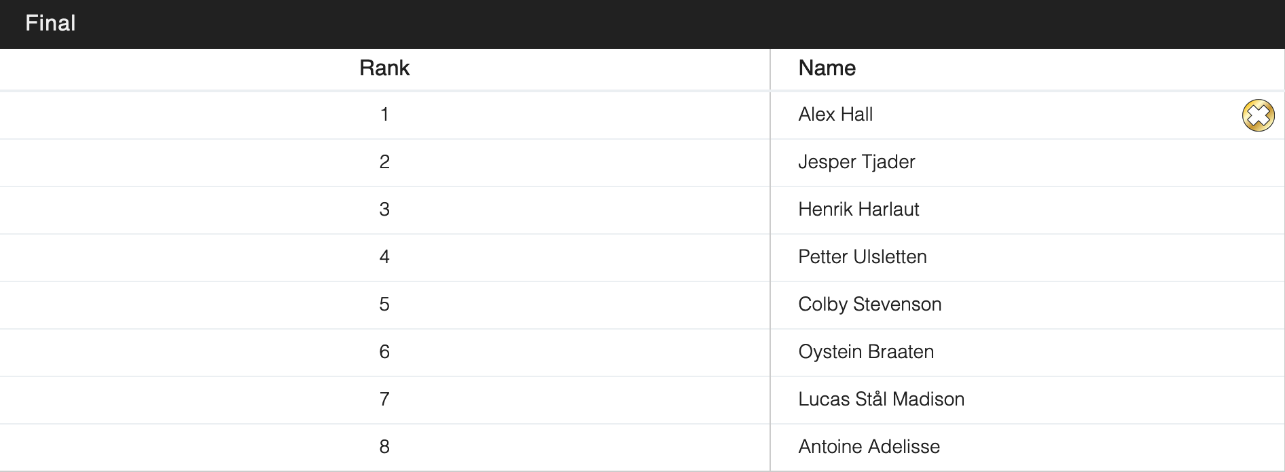This screenshot has width=1285, height=472.
Task: Click rank number 1 cell
Action: coord(384,115)
